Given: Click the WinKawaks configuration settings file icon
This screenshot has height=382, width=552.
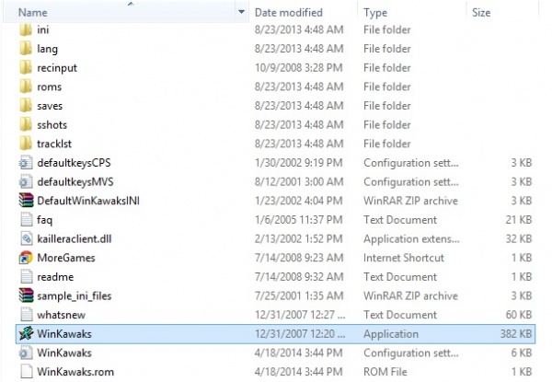Looking at the screenshot, I should (x=26, y=353).
